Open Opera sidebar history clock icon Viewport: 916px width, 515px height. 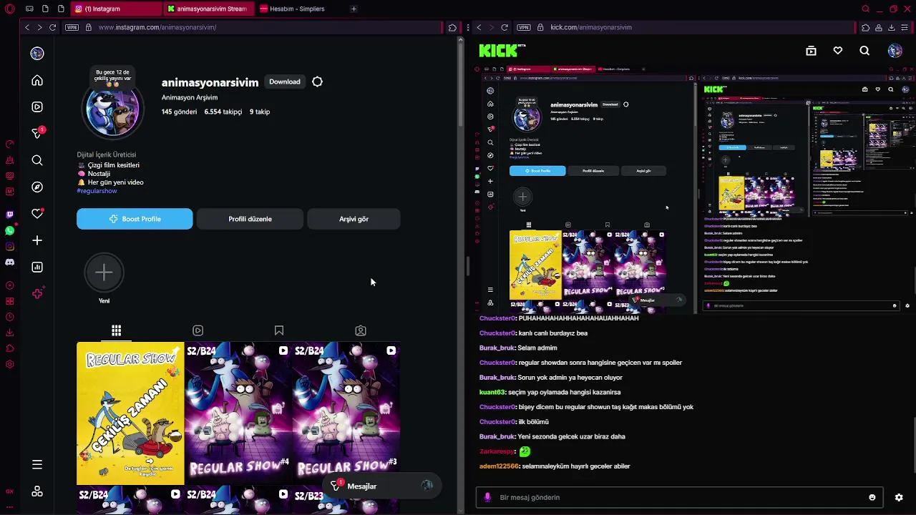coord(9,317)
